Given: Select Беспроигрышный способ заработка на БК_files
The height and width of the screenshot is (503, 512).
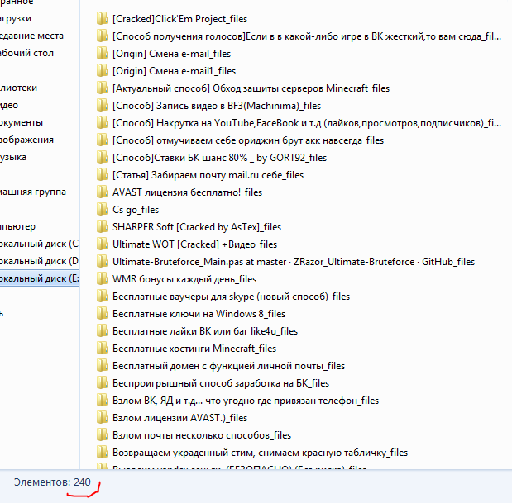Looking at the screenshot, I should [x=221, y=383].
